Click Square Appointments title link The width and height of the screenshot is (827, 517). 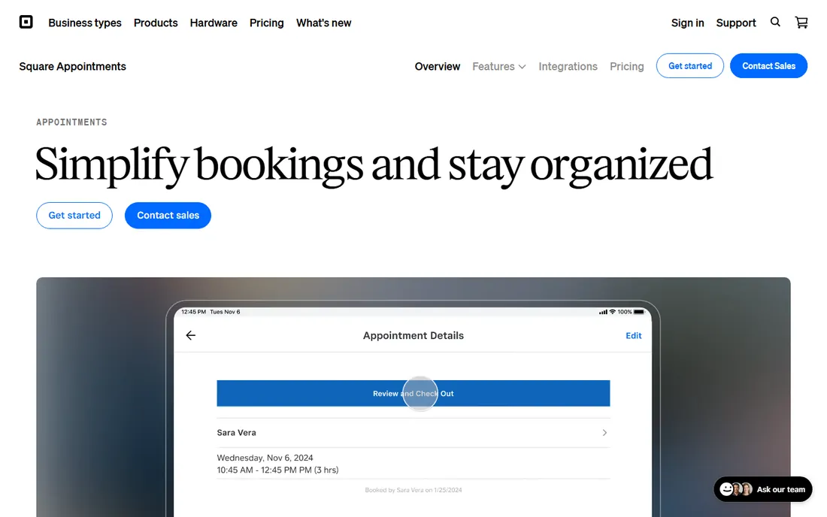click(73, 66)
